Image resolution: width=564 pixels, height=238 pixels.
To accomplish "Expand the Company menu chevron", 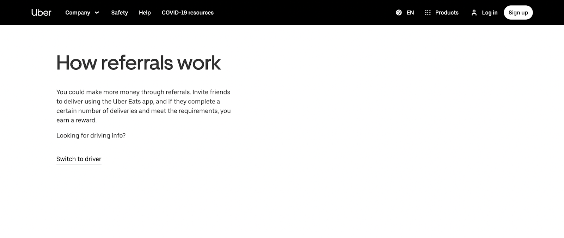I will point(97,13).
